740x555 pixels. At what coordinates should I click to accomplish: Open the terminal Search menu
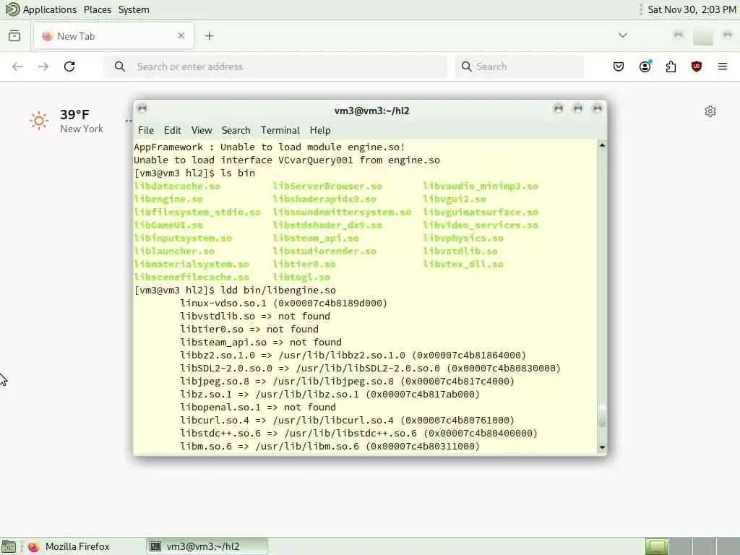point(236,130)
